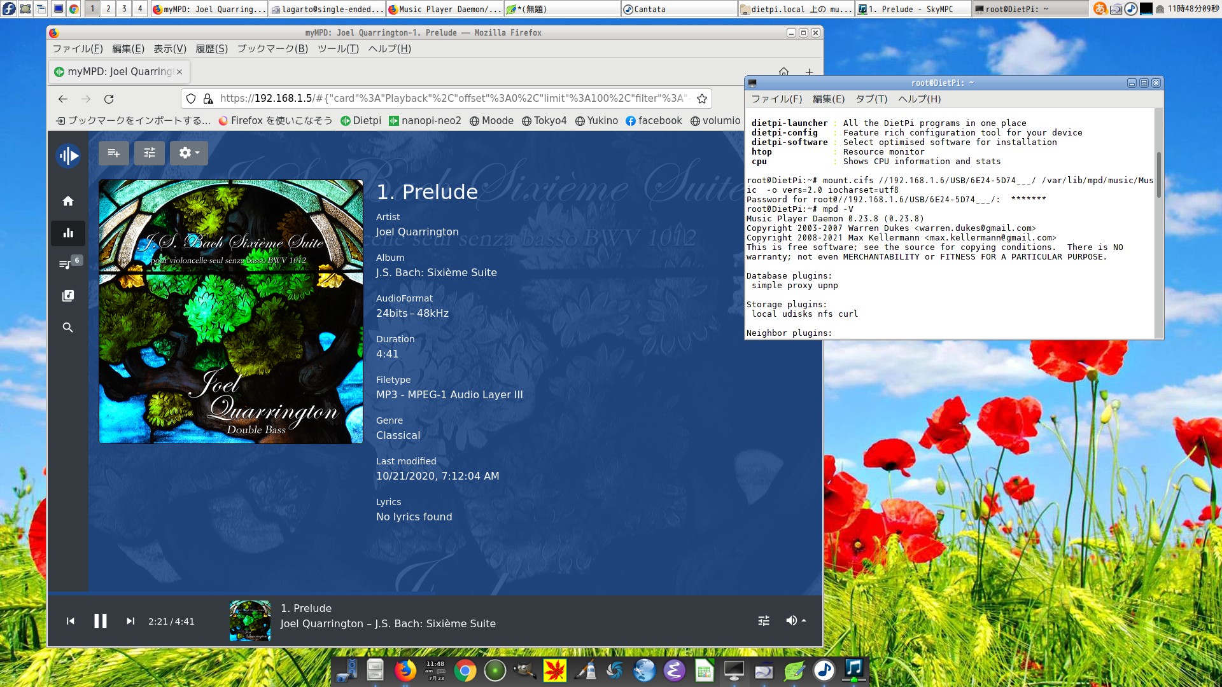The height and width of the screenshot is (687, 1222).
Task: Click the 2:21 / 4:41 playback time
Action: [x=171, y=621]
